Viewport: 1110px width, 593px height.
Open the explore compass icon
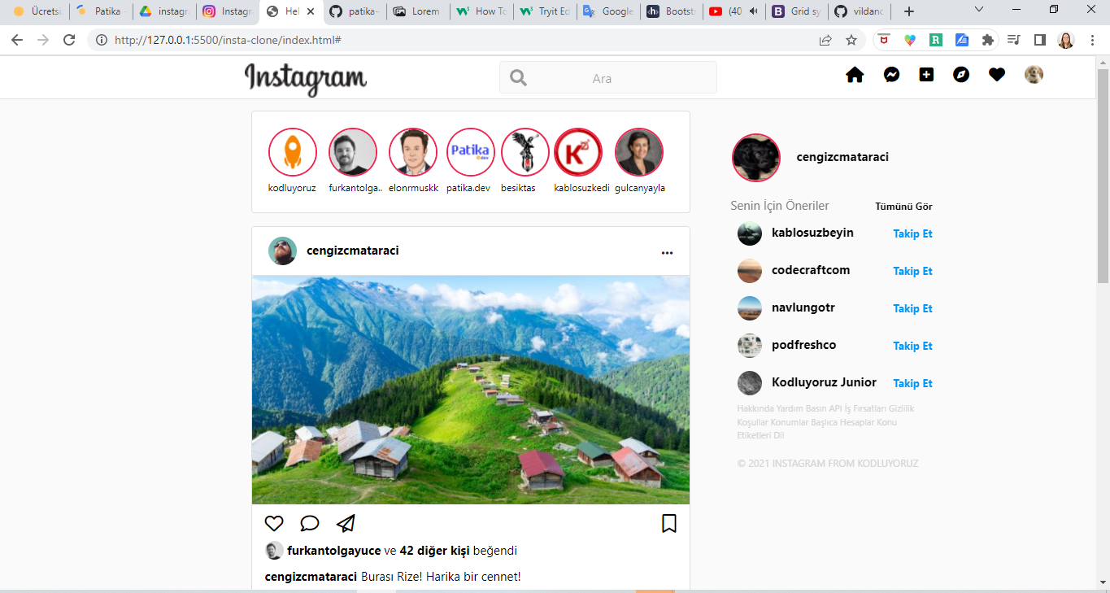[x=961, y=75]
